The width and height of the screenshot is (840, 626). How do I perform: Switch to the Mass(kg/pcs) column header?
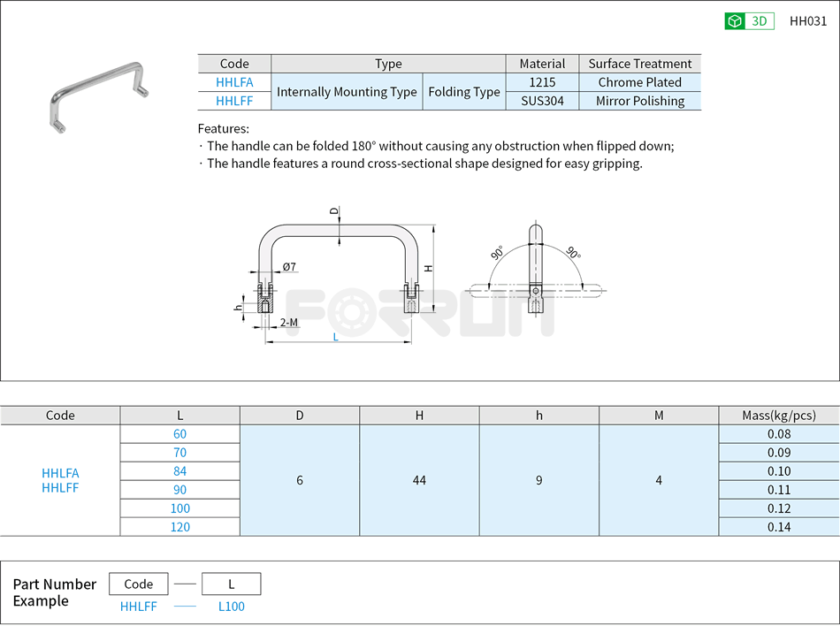click(x=778, y=415)
